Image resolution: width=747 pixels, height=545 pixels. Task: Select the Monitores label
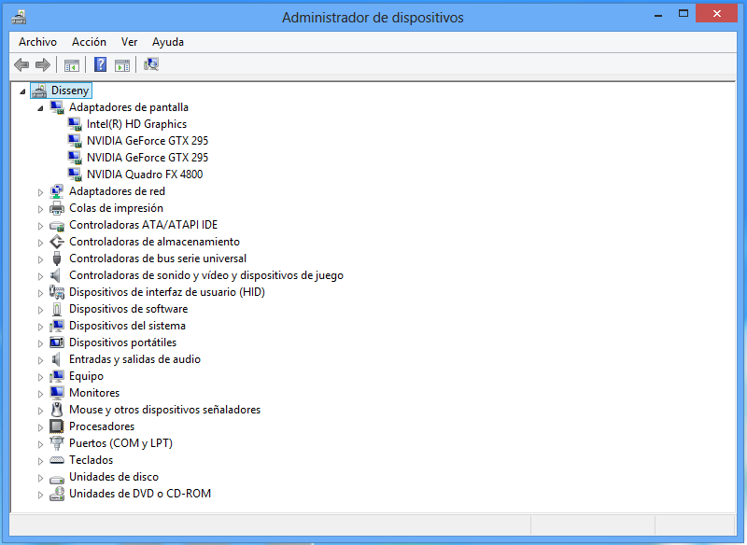click(94, 393)
